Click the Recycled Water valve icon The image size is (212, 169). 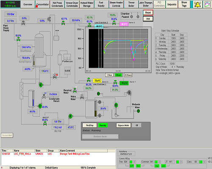[75, 90]
